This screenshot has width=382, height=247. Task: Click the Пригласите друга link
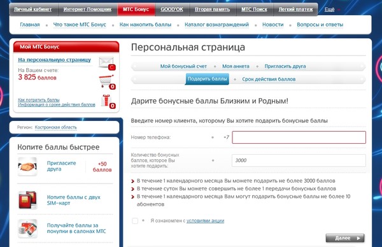point(61,166)
